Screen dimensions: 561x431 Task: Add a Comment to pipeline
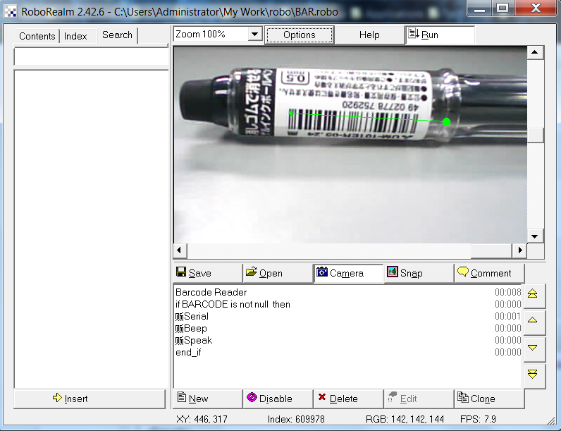(x=489, y=273)
